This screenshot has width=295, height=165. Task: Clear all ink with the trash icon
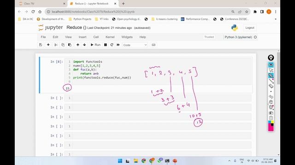271,102
